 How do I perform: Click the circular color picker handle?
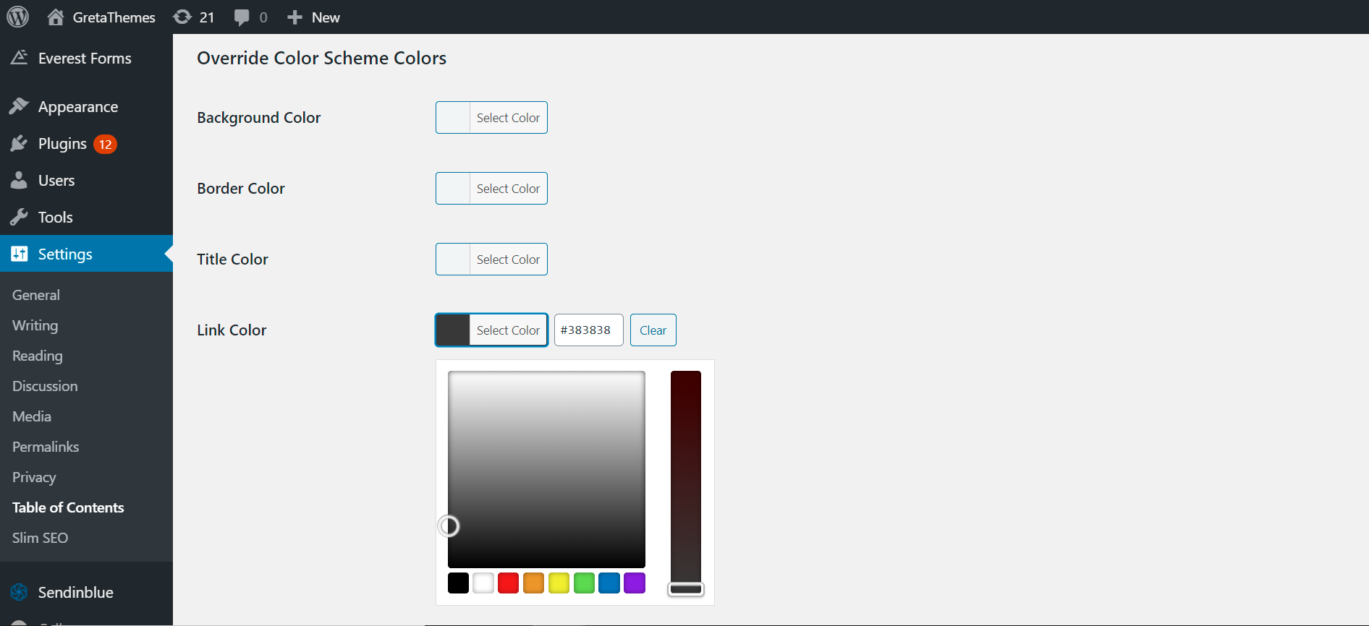tap(449, 526)
